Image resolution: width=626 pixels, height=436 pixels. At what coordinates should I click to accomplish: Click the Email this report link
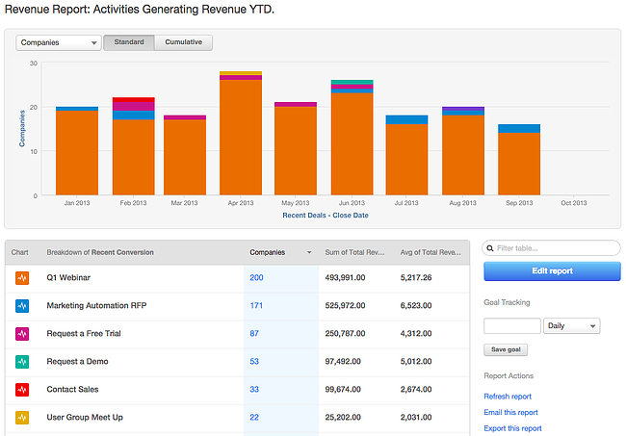pyautogui.click(x=510, y=413)
